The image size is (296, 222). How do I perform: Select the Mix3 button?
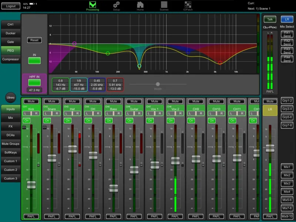tap(287, 184)
